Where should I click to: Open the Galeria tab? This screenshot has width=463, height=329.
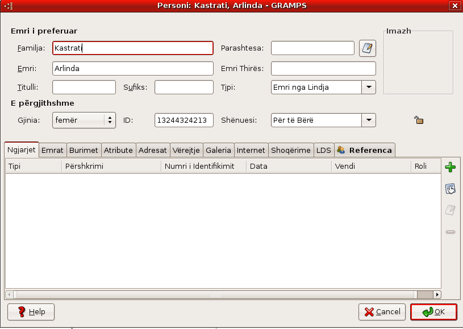click(219, 151)
